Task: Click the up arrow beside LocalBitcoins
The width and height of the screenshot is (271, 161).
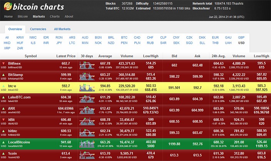Action: pos(3,142)
